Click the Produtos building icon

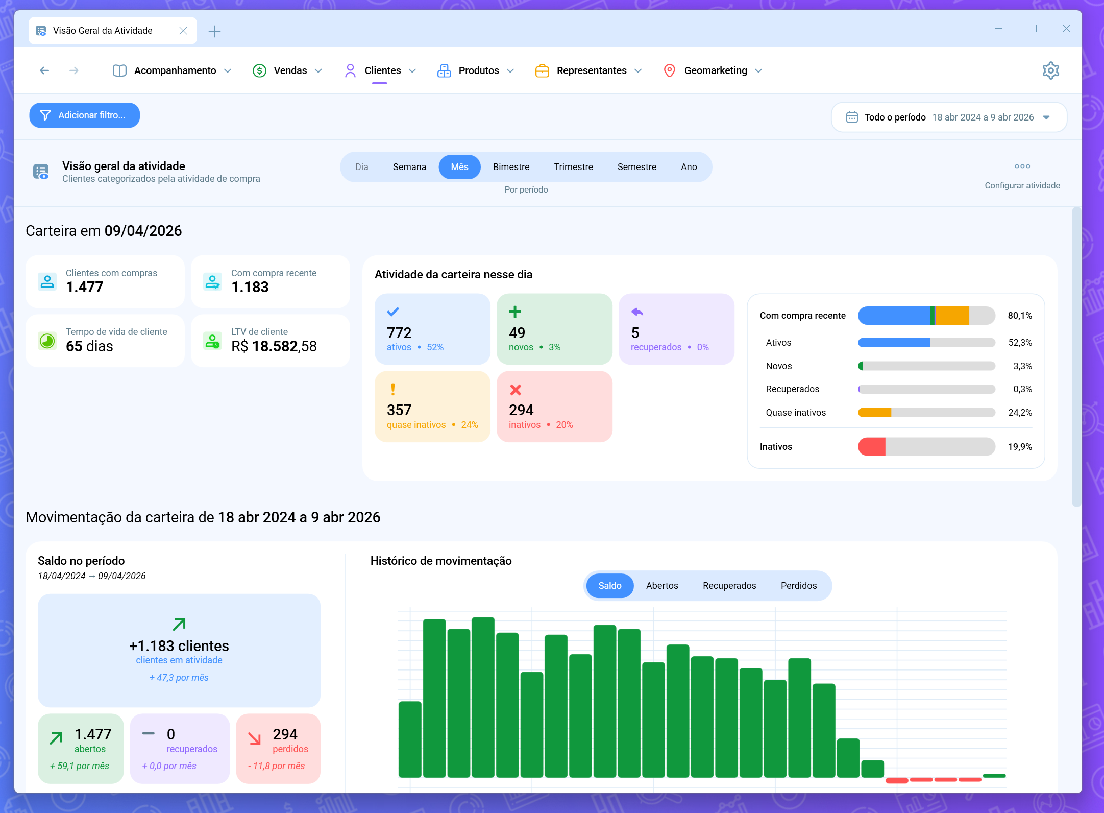pyautogui.click(x=443, y=70)
